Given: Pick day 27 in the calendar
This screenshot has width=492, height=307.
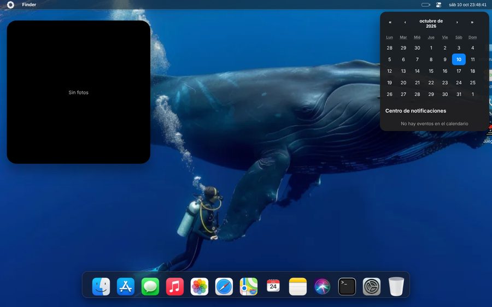Looking at the screenshot, I should (403, 94).
